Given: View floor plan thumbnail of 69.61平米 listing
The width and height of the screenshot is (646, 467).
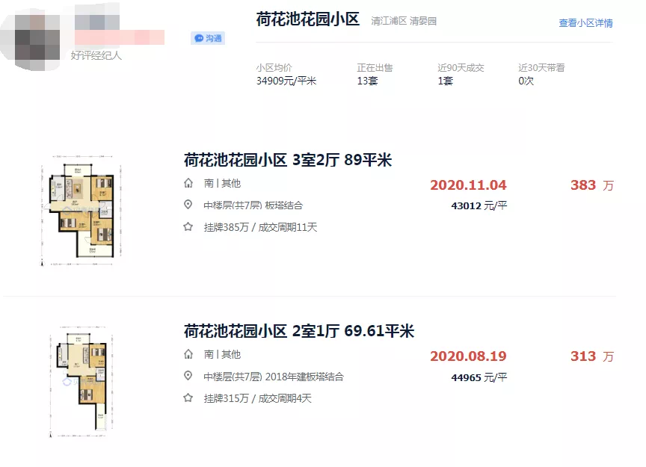Looking at the screenshot, I should (x=79, y=381).
